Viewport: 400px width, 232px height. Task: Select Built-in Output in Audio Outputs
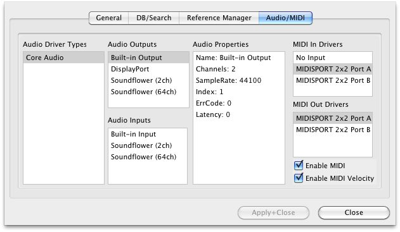(x=148, y=58)
